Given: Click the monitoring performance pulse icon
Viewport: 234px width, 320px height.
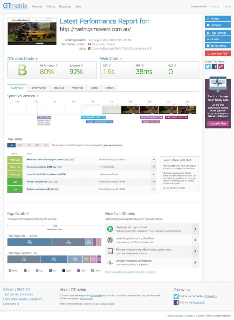Looking at the screenshot, I should (110, 263).
